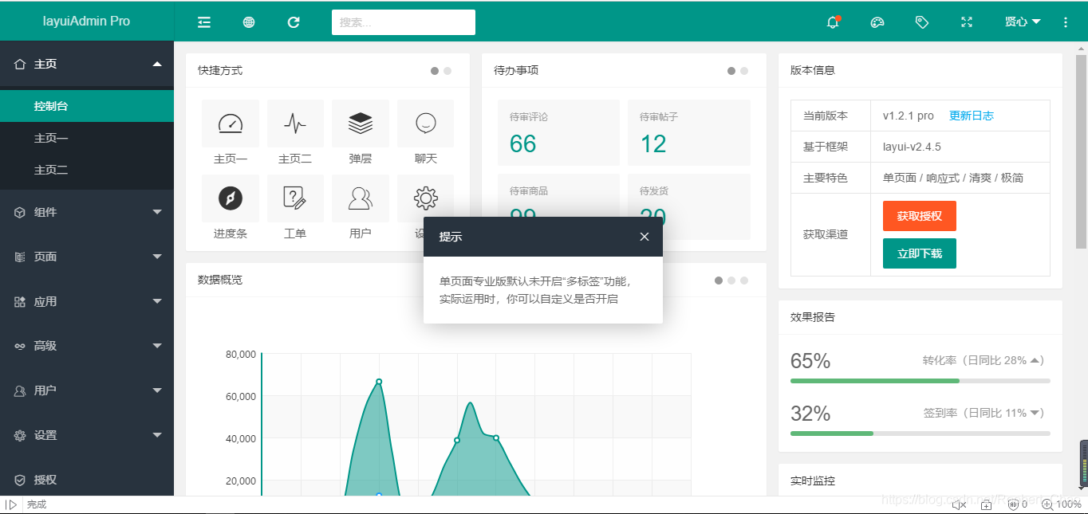Open the settings gear shortcut icon
The image size is (1088, 514).
(x=426, y=197)
